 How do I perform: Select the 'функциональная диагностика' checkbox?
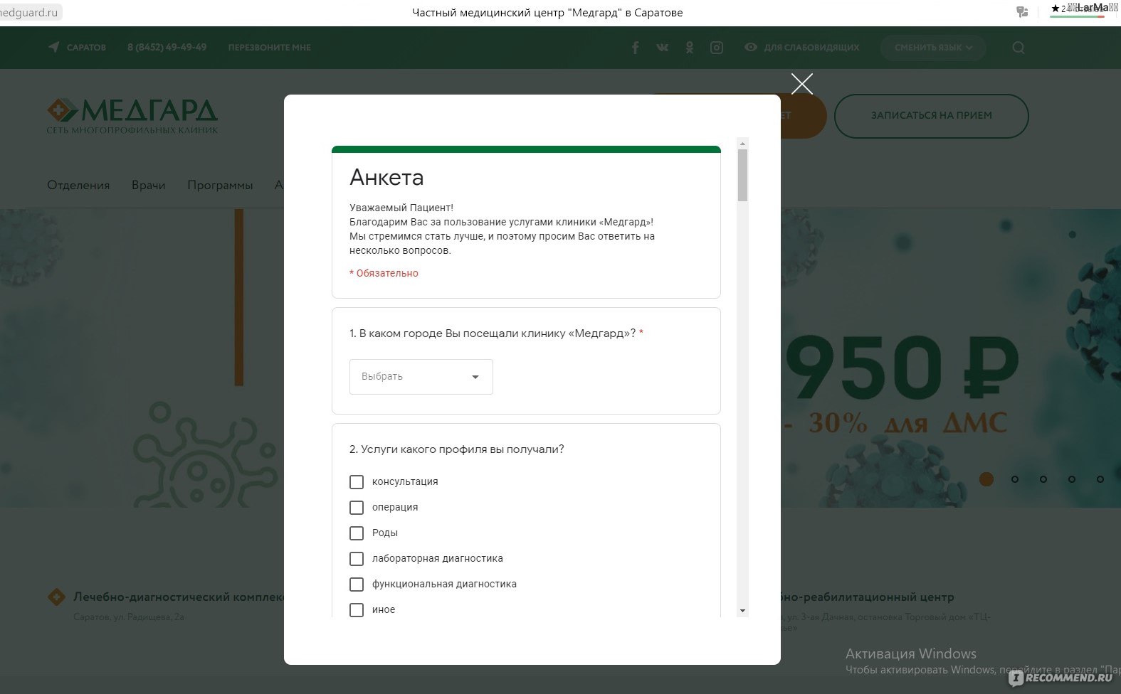[357, 584]
